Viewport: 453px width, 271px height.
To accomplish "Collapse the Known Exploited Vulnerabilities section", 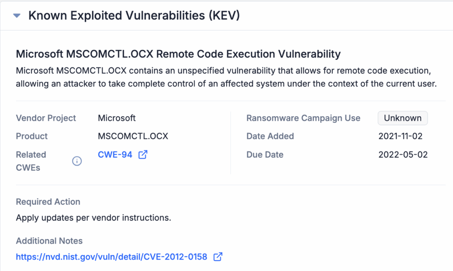I will [x=17, y=16].
